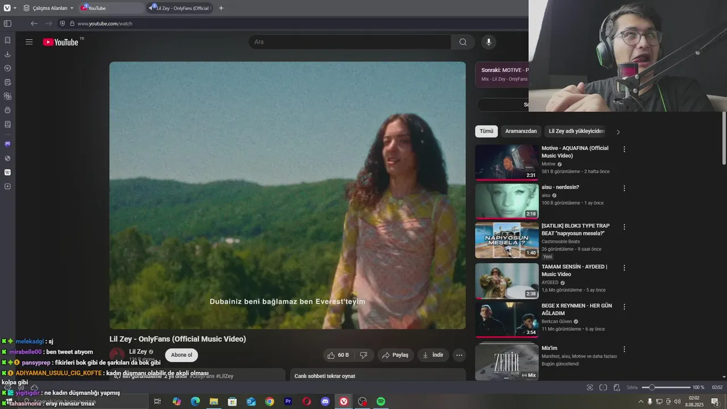This screenshot has width=727, height=409.
Task: Expand the arrow next to Vivaldi menu
Action: click(x=15, y=8)
